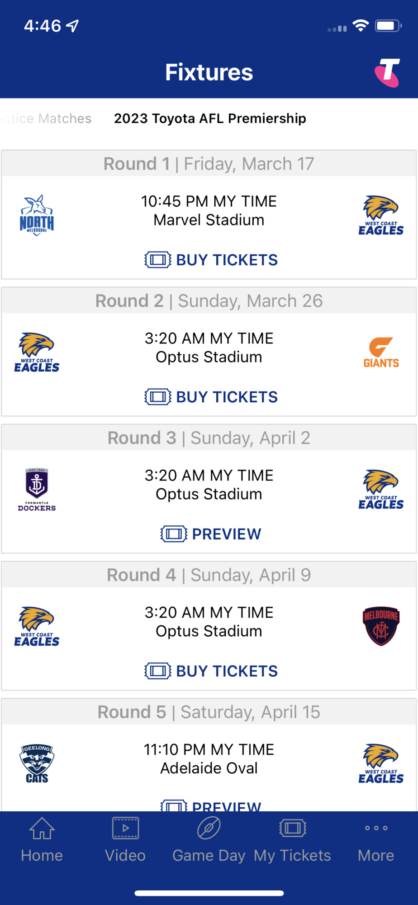
Task: Tap the Telstra logo icon
Action: (x=387, y=72)
